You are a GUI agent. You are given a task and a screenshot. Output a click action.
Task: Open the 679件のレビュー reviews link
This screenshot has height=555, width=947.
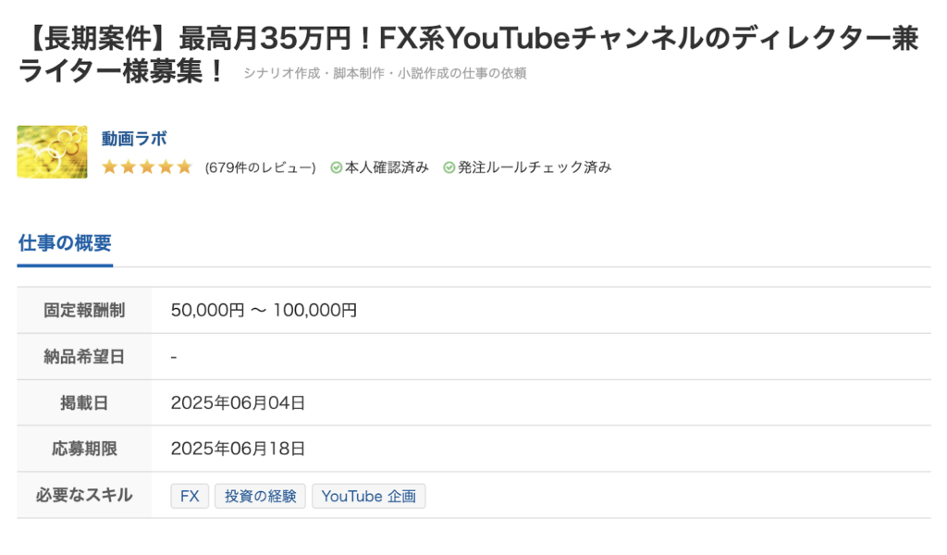click(x=260, y=167)
